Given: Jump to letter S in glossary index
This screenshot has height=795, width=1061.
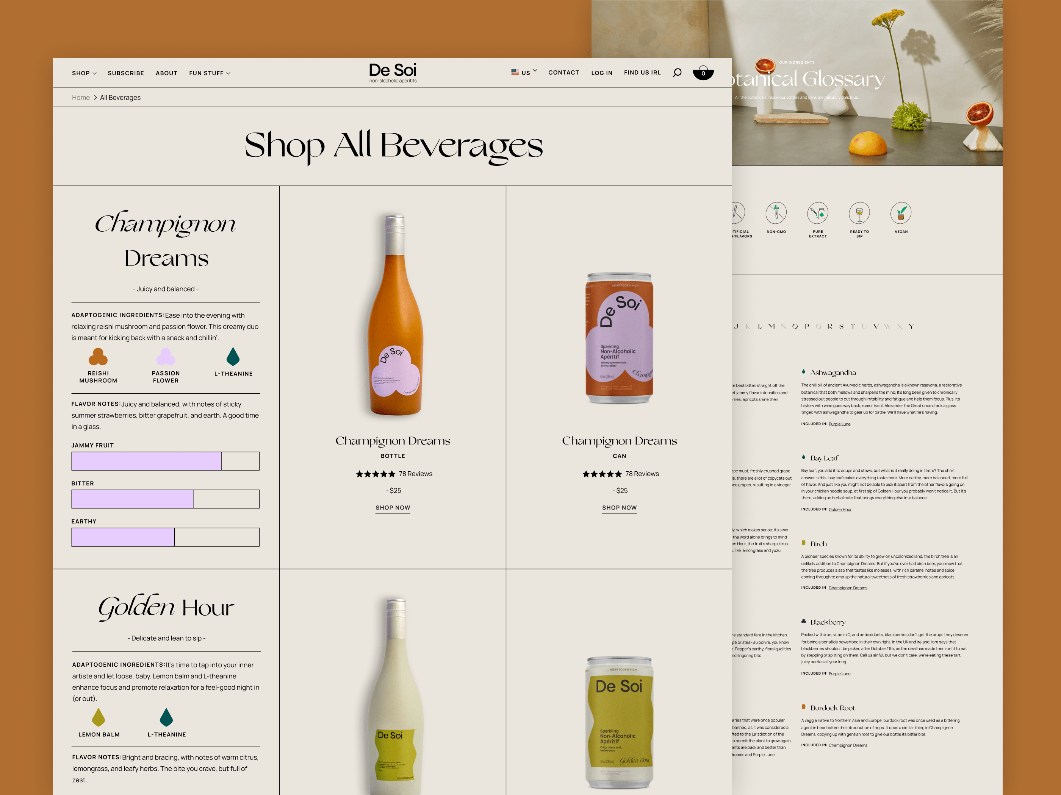Looking at the screenshot, I should 841,326.
